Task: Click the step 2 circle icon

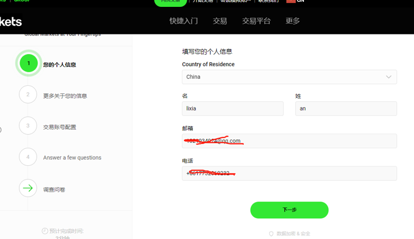Action: click(28, 94)
